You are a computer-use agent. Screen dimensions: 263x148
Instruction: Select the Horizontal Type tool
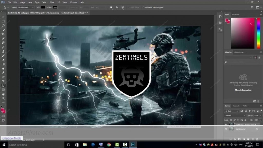click(3, 81)
